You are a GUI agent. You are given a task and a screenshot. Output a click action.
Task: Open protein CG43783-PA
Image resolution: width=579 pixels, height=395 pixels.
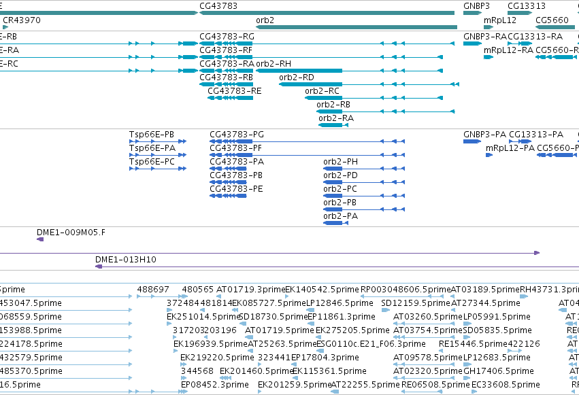(237, 162)
